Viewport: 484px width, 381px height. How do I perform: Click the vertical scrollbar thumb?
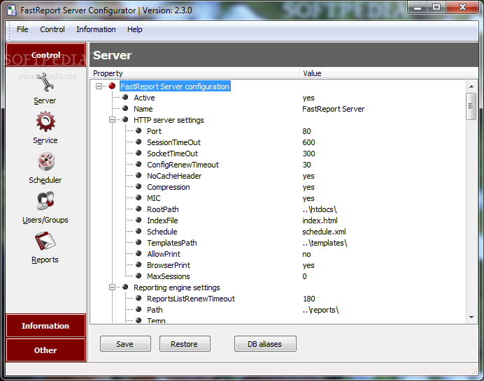pyautogui.click(x=471, y=106)
